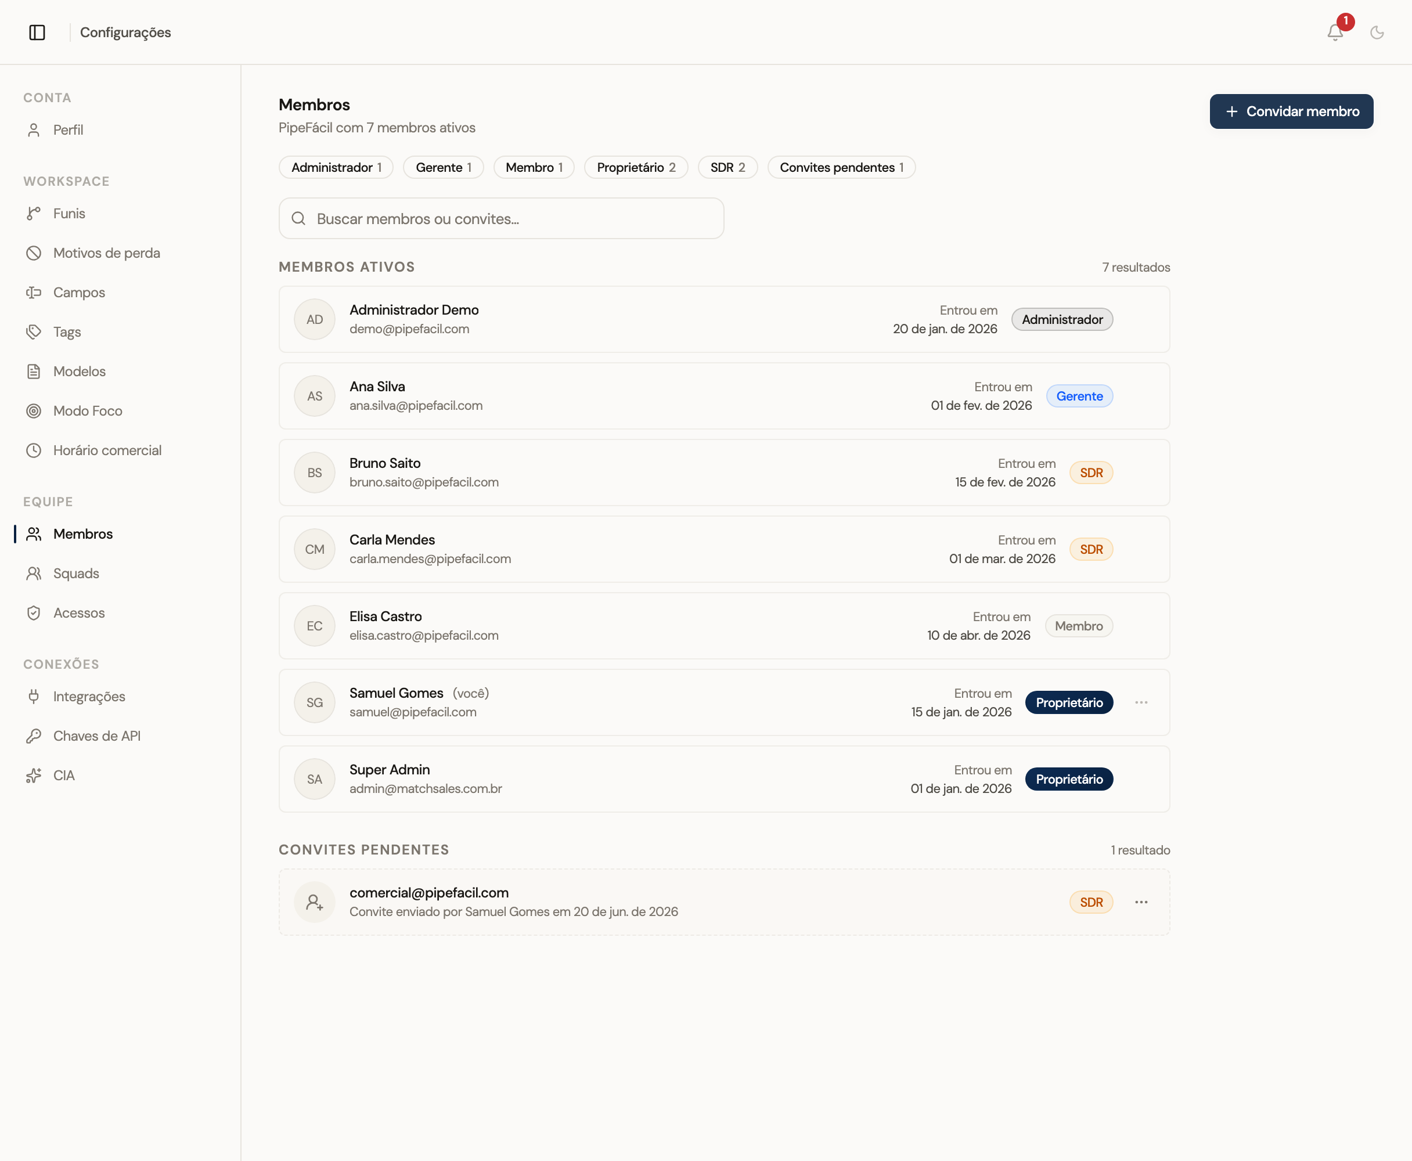This screenshot has width=1412, height=1161.
Task: Click the invite icon beside comercial@pipefacil.com
Action: point(314,902)
